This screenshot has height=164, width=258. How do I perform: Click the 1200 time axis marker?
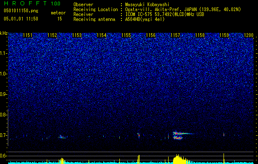tap(249, 35)
